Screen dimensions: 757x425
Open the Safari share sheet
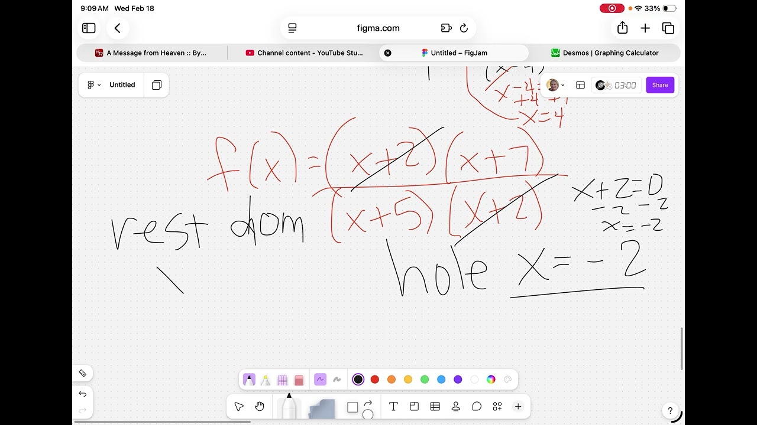point(622,27)
